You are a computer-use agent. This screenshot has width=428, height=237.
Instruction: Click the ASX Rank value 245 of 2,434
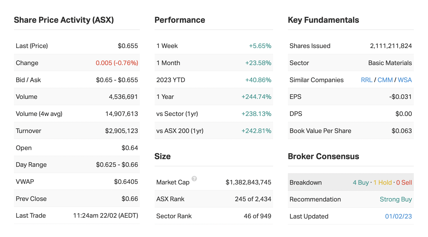coord(253,199)
